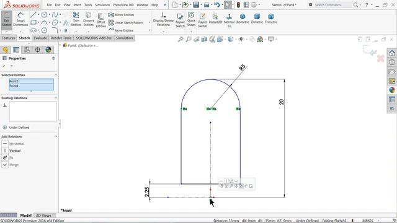
Task: Toggle Rapid Sketch
Action: tap(202, 20)
